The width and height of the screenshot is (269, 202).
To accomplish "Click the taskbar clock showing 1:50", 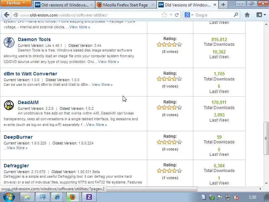I will point(252,197).
